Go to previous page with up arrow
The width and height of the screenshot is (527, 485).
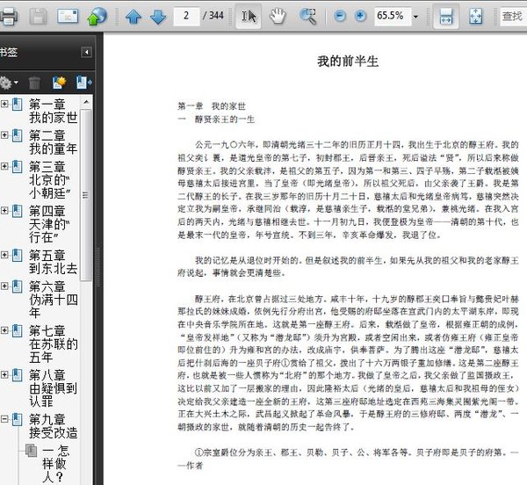click(134, 16)
